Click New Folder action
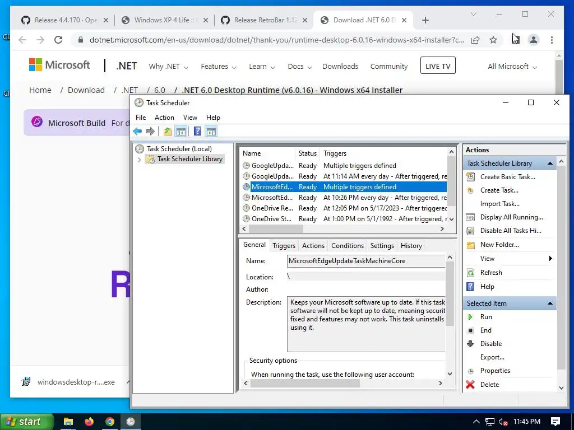Image resolution: width=574 pixels, height=430 pixels. point(499,245)
